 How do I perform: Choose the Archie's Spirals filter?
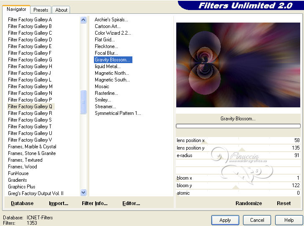click(x=111, y=20)
